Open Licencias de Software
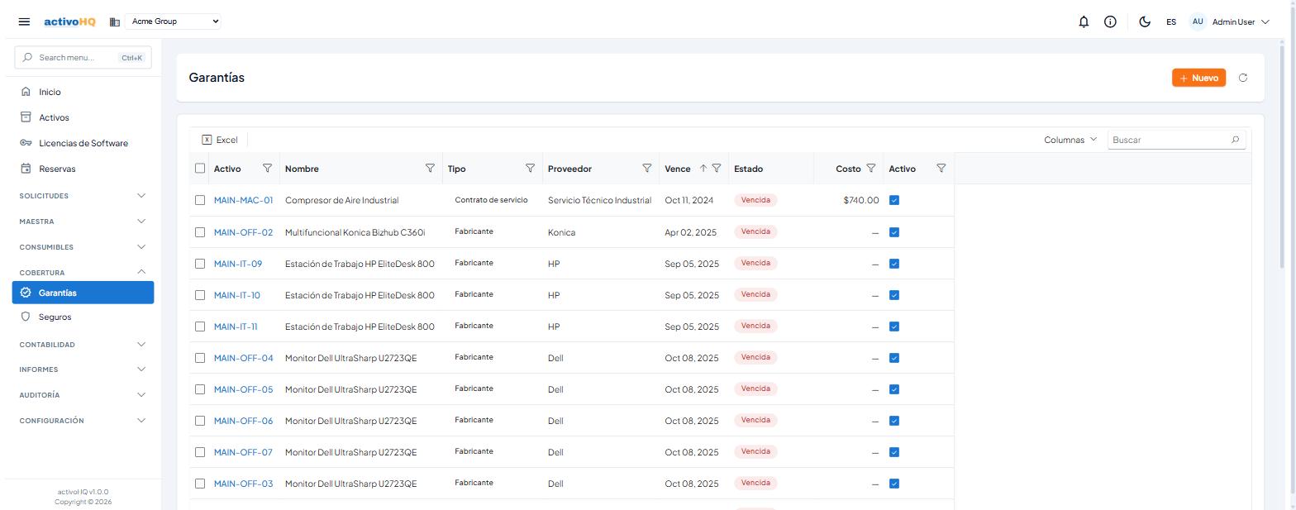 (83, 143)
